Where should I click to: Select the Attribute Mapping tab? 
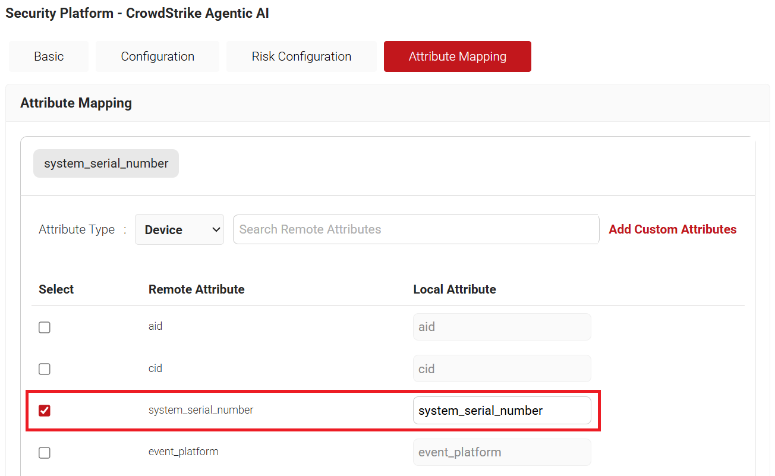(458, 56)
